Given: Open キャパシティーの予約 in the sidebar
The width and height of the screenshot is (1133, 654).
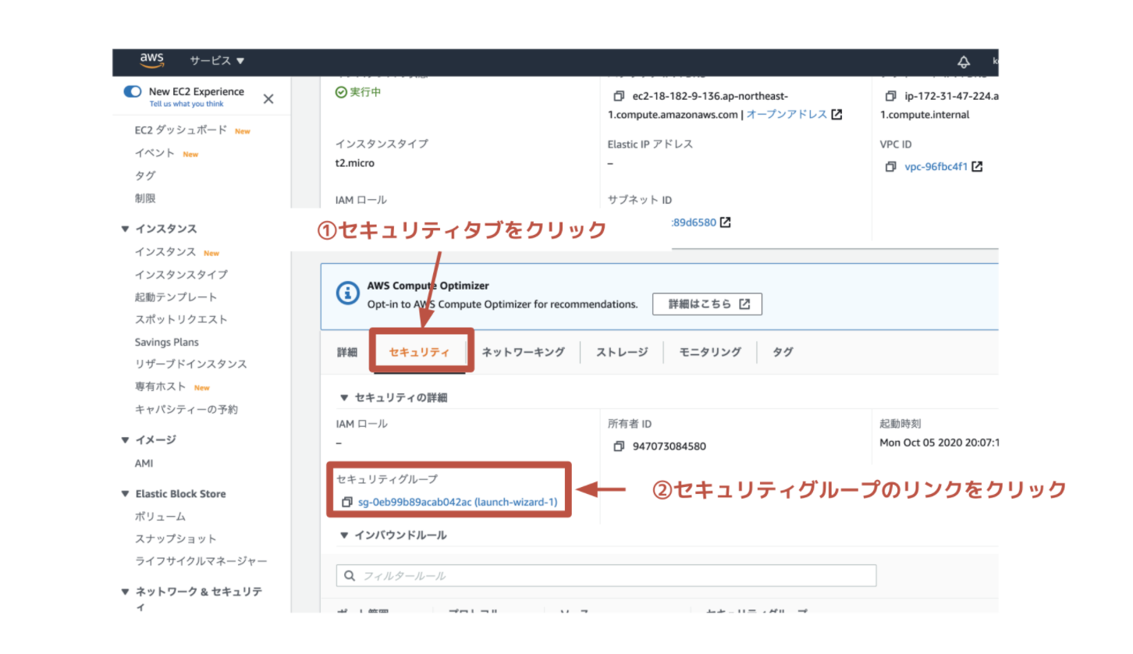Looking at the screenshot, I should coord(186,409).
